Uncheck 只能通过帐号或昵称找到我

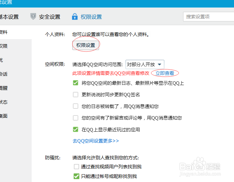[x=77, y=176]
